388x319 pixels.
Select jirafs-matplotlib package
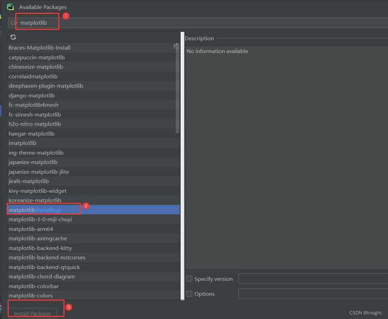pos(94,181)
